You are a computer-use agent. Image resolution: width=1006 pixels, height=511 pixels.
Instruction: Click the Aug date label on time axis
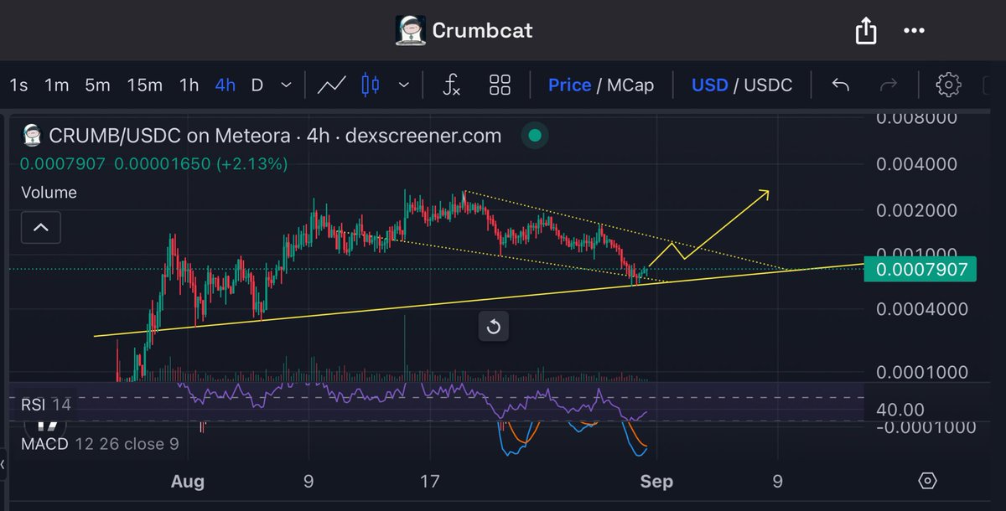click(187, 482)
